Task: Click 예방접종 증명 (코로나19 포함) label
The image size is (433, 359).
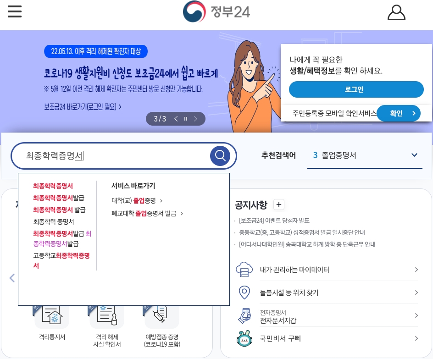Action: pyautogui.click(x=162, y=341)
